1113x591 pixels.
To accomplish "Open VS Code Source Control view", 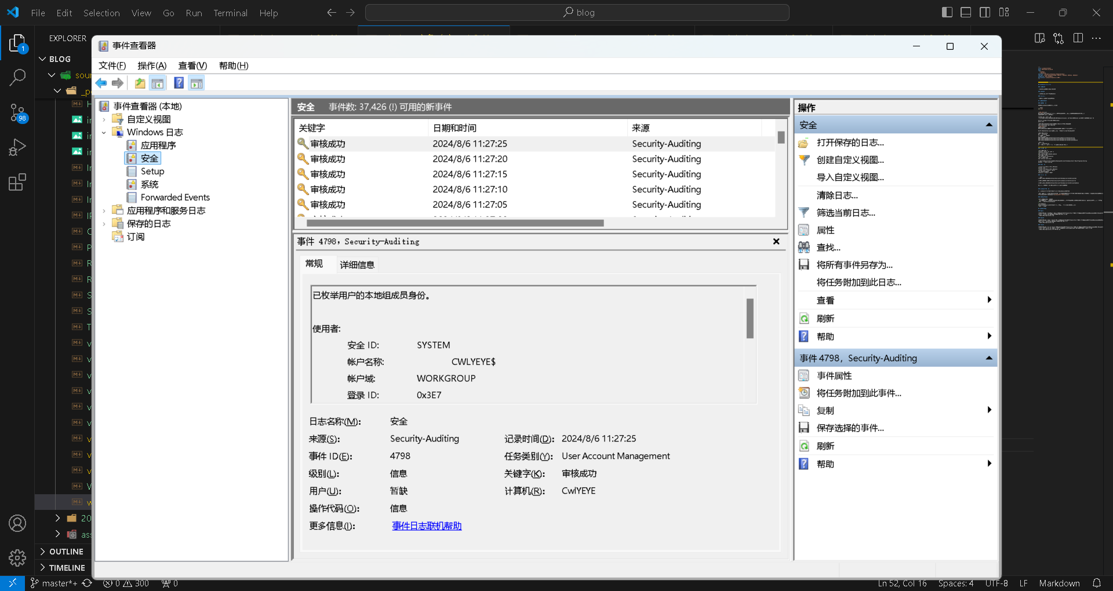I will point(17,112).
